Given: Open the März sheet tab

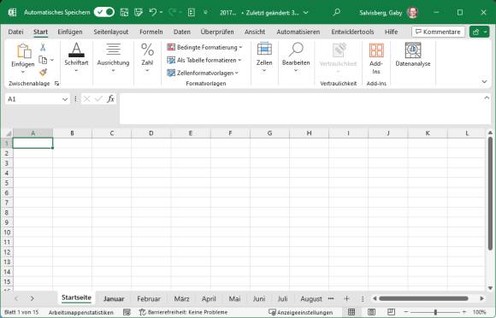Looking at the screenshot, I should point(181,298).
